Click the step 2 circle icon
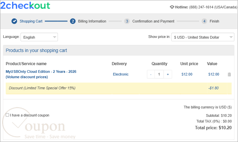The image size is (238, 142). [73, 21]
